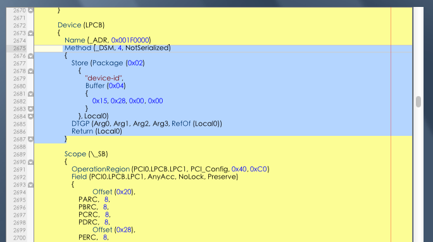Click Buffer (0x04) text
This screenshot has height=242, width=433.
[106, 86]
